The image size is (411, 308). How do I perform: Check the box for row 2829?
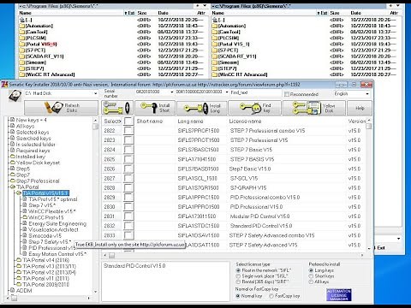click(128, 198)
